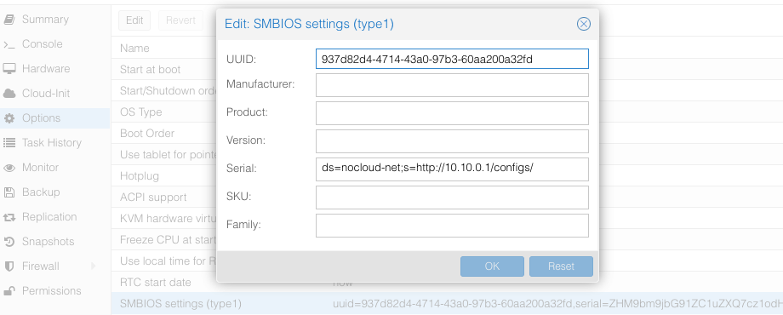The image size is (783, 315).
Task: Expand the Firewall submenu arrow
Action: click(94, 266)
